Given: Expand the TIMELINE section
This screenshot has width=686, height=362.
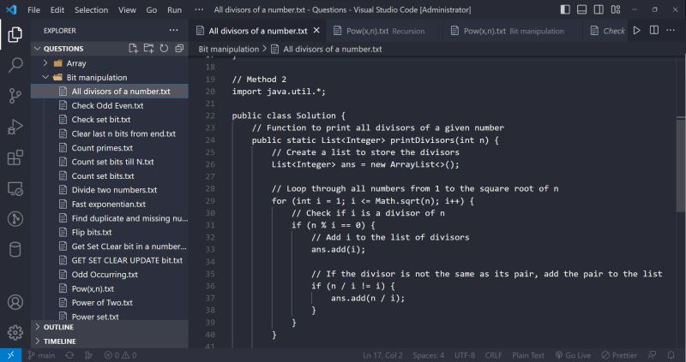Looking at the screenshot, I should coord(110,341).
